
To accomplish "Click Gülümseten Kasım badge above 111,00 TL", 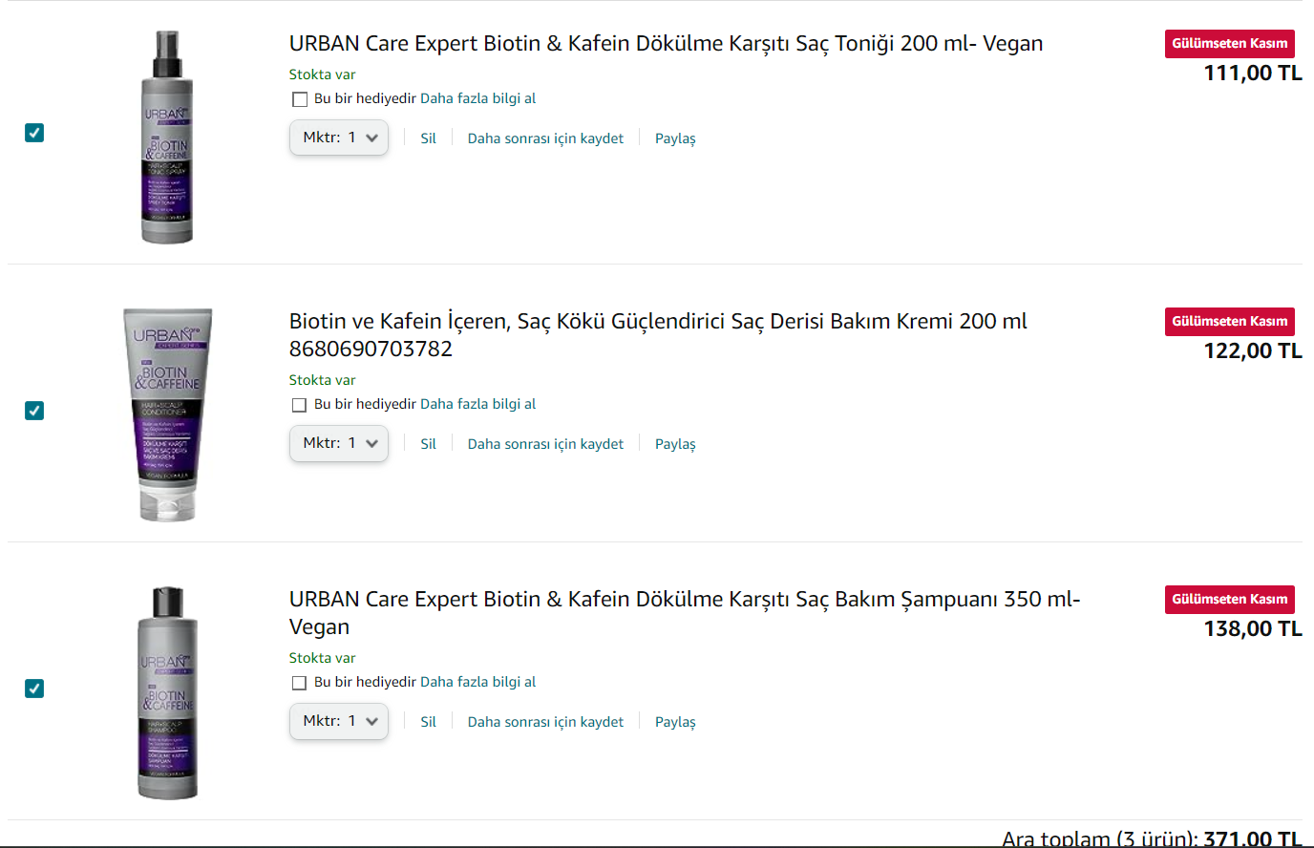I will [x=1229, y=44].
